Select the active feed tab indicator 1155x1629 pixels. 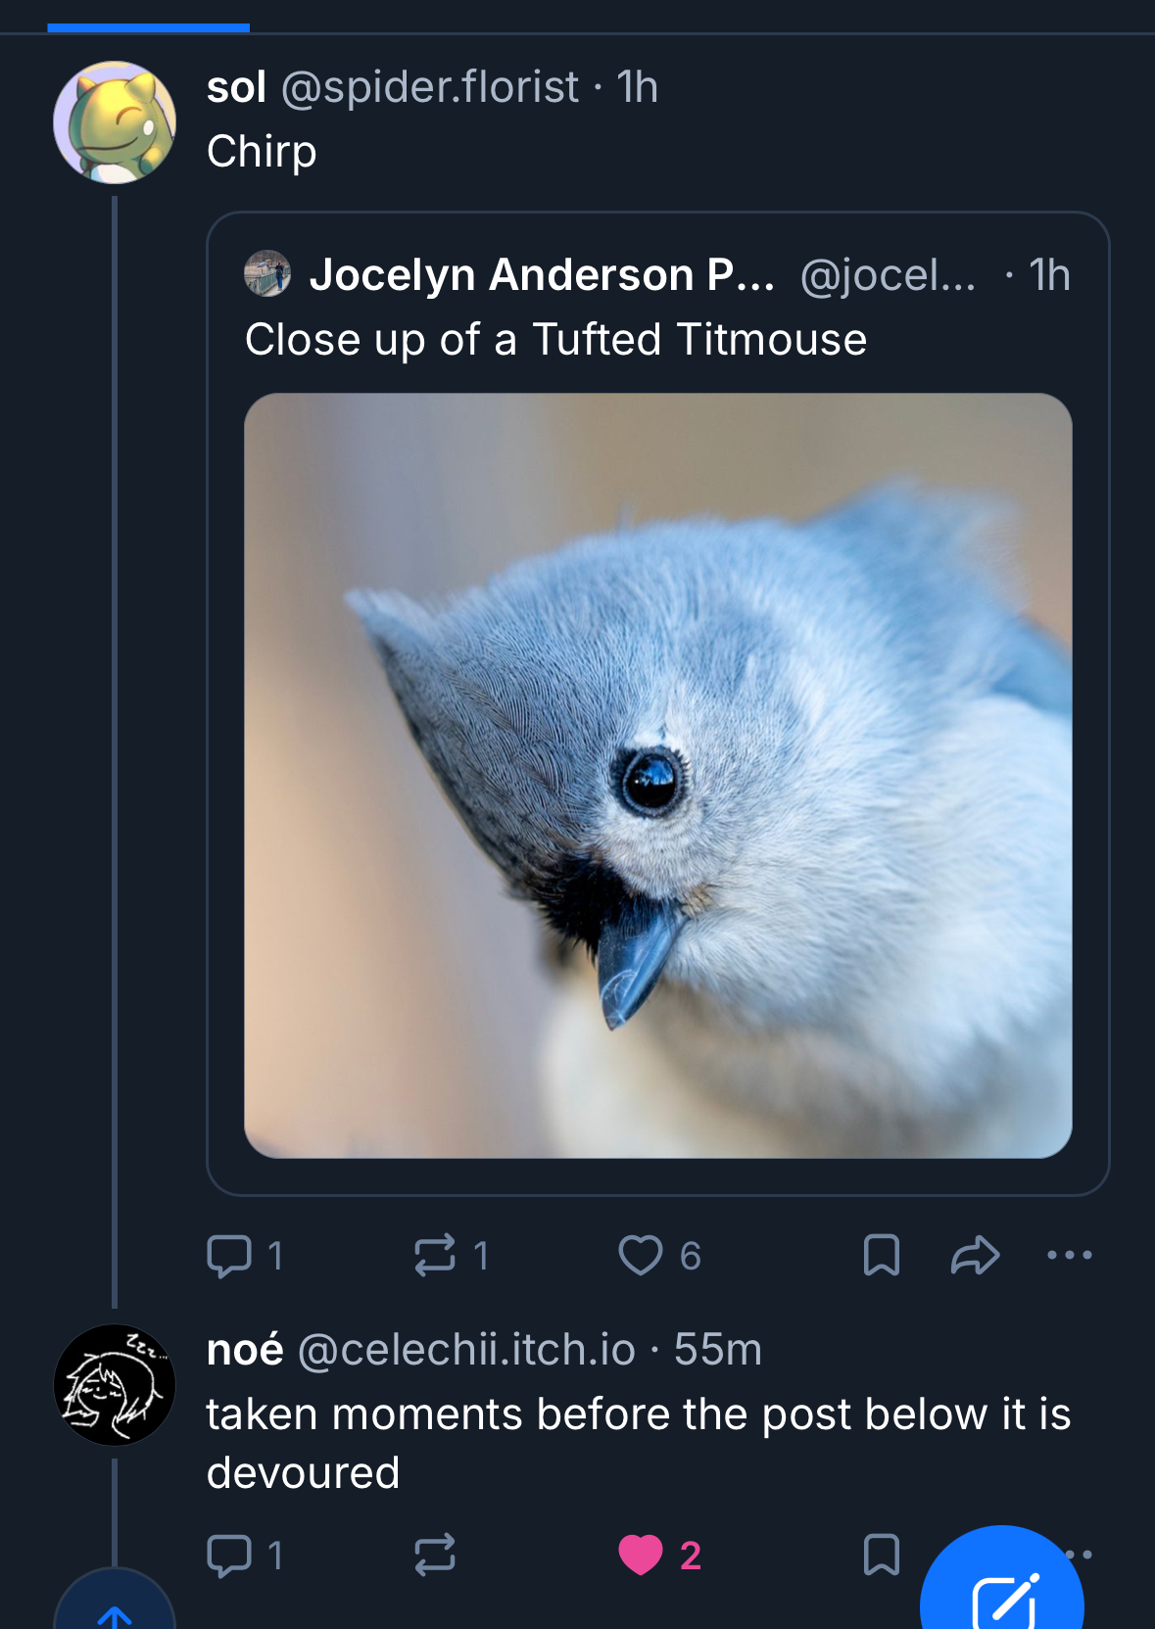coord(148,27)
